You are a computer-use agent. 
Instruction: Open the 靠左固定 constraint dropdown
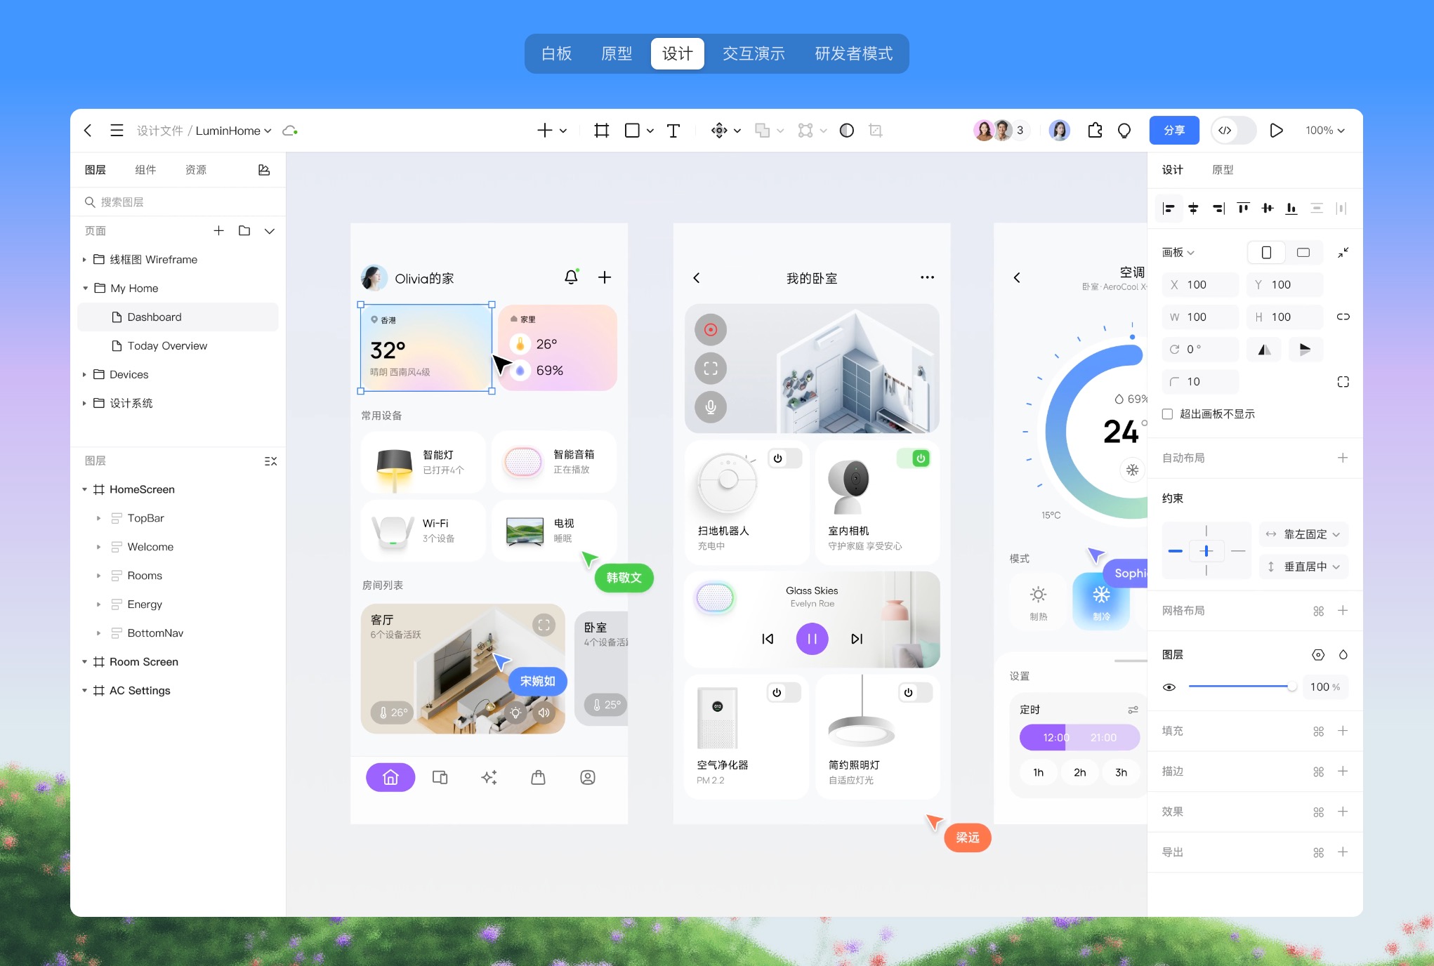tap(1304, 534)
